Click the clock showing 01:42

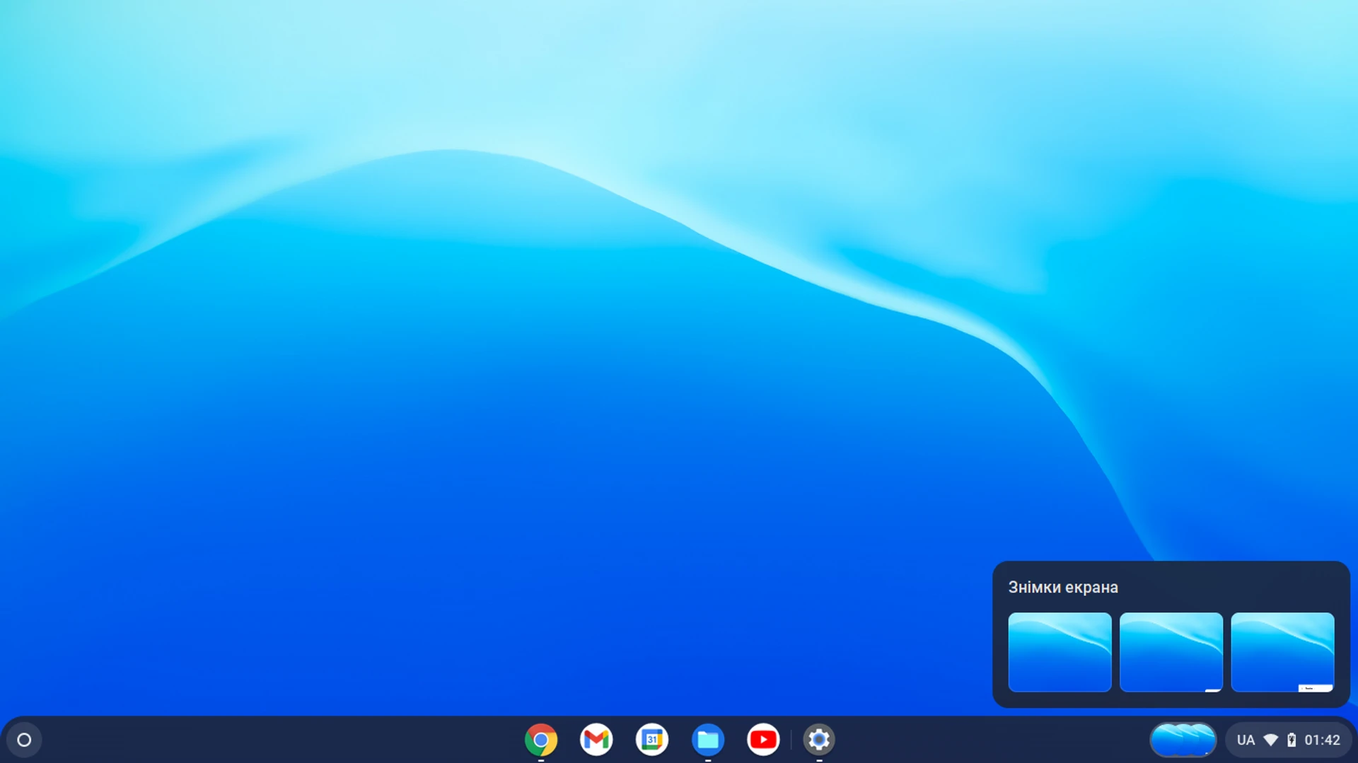pyautogui.click(x=1322, y=739)
